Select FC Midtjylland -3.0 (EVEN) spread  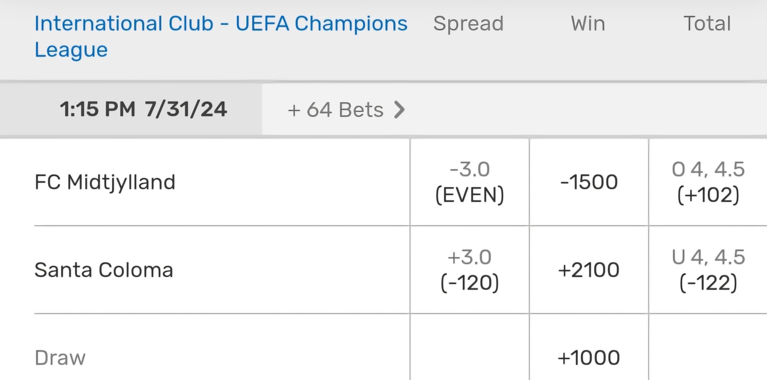click(x=469, y=182)
